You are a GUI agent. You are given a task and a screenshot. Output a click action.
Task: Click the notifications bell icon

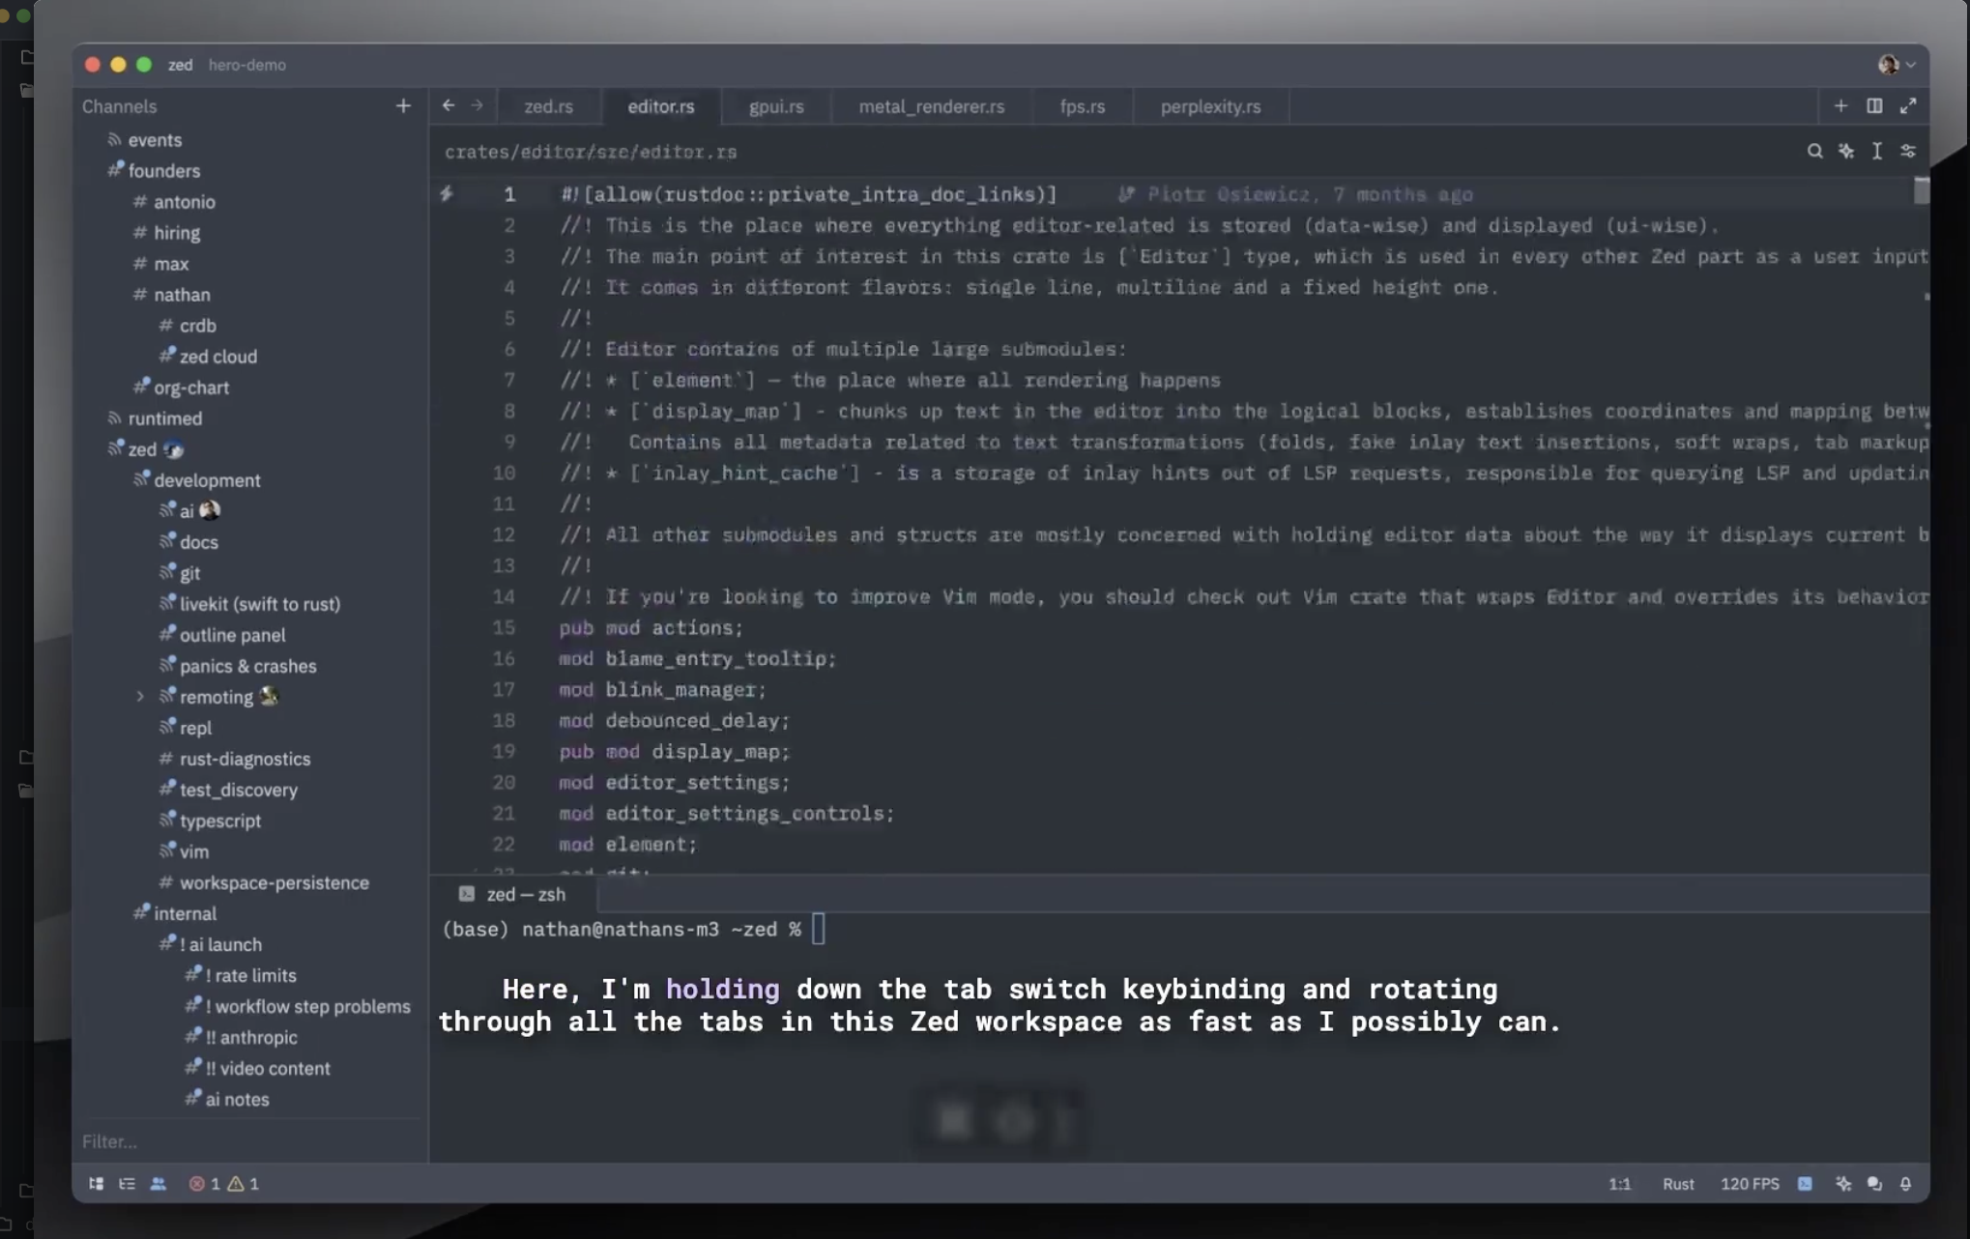click(1905, 1183)
